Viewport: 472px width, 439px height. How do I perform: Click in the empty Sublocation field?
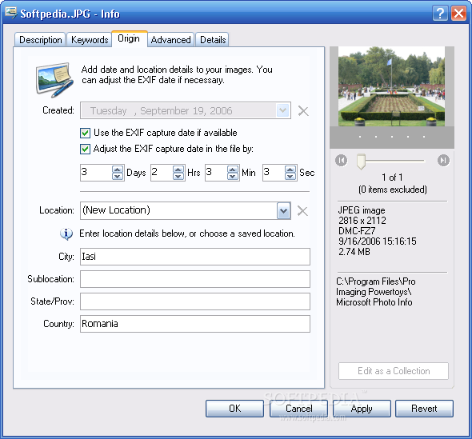[x=195, y=279]
